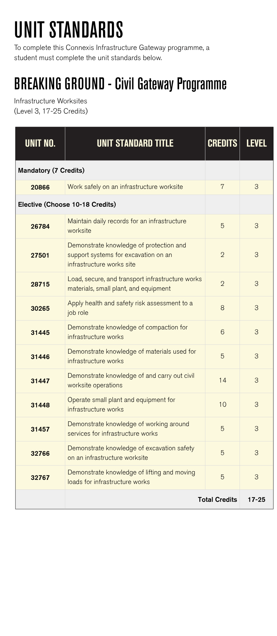
Task: Click the BREAKING GROUND programme heading
Action: (x=120, y=84)
